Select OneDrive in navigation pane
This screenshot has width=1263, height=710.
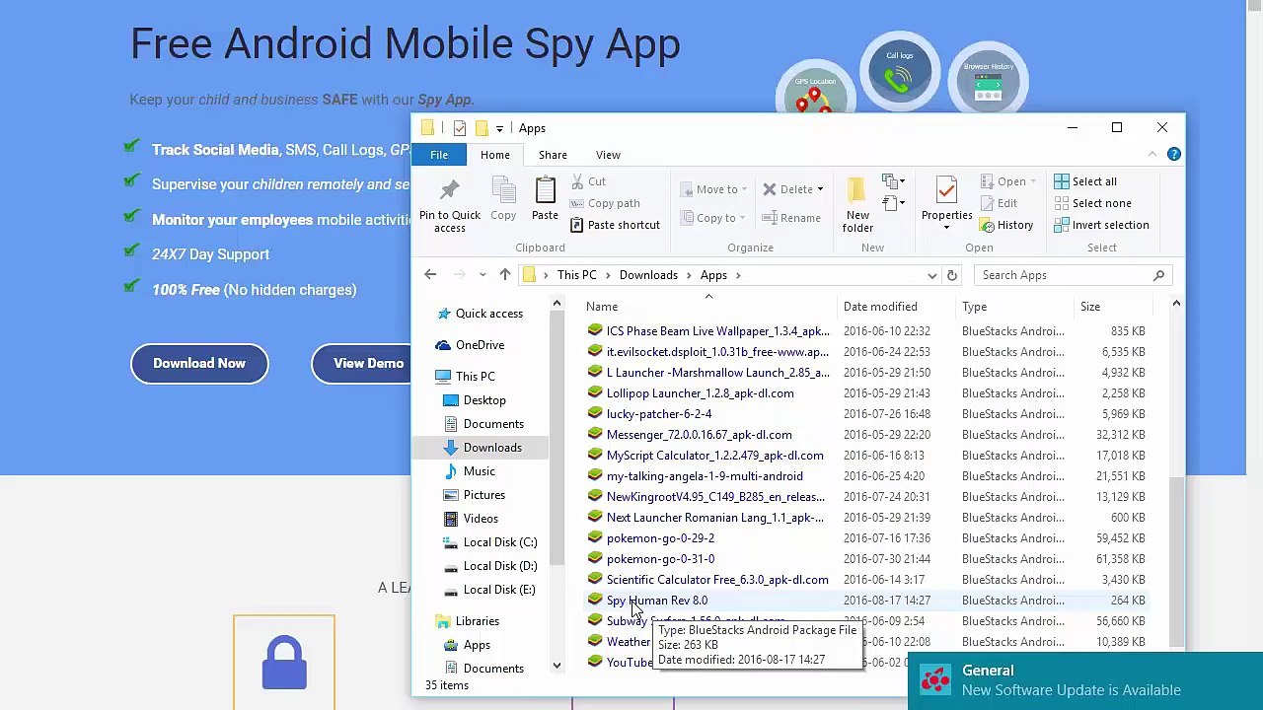(480, 345)
